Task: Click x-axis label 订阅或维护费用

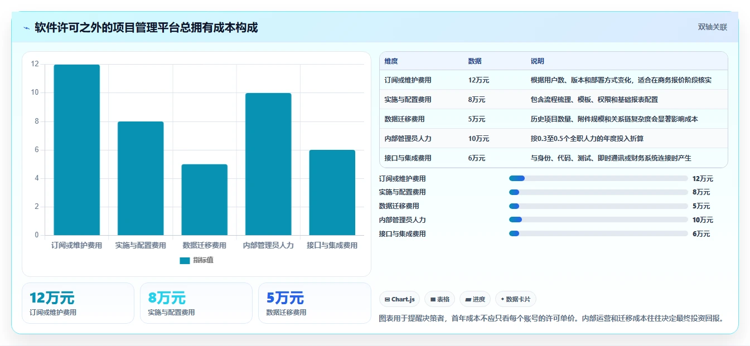Action: (77, 246)
